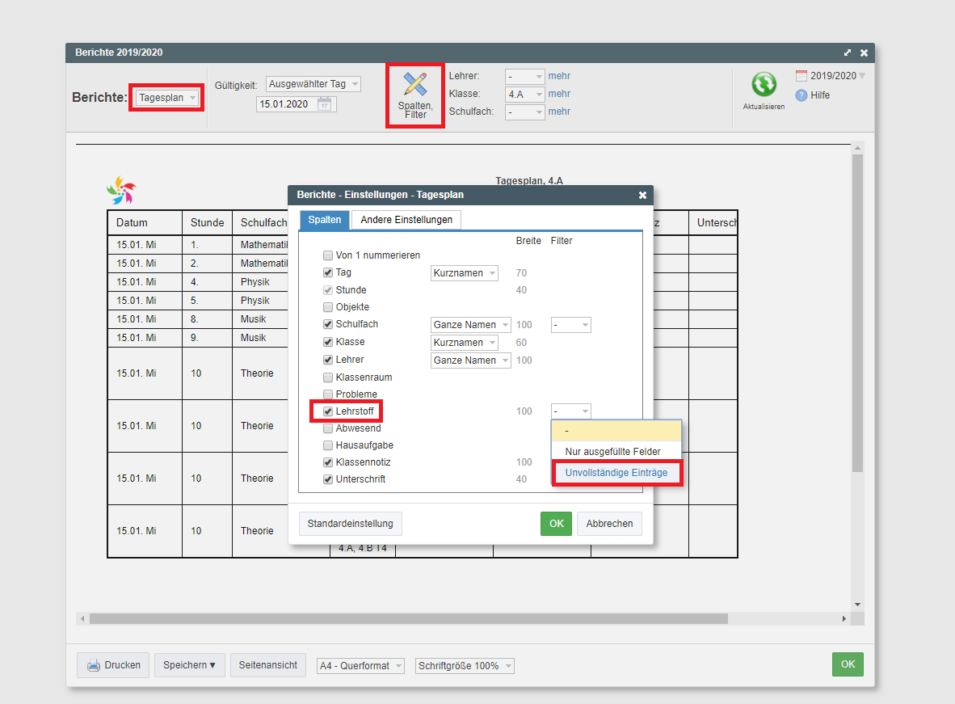The width and height of the screenshot is (955, 704).
Task: Click the scroll left arrow of report
Action: pos(82,618)
